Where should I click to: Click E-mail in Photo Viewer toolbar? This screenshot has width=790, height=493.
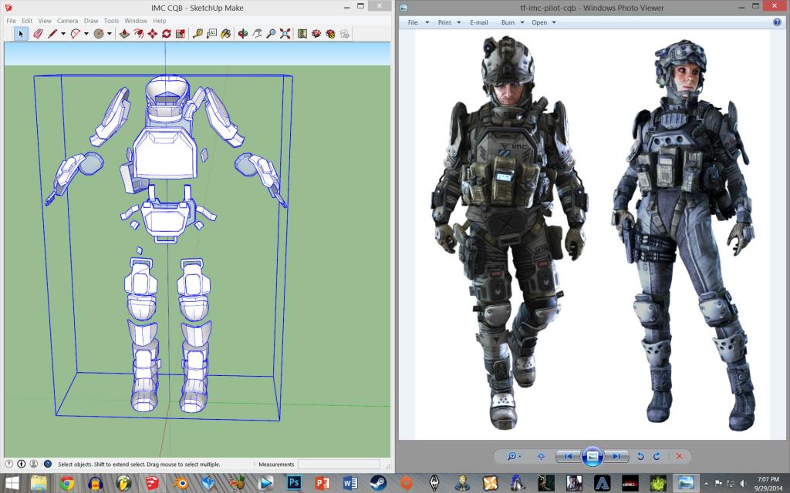(478, 22)
